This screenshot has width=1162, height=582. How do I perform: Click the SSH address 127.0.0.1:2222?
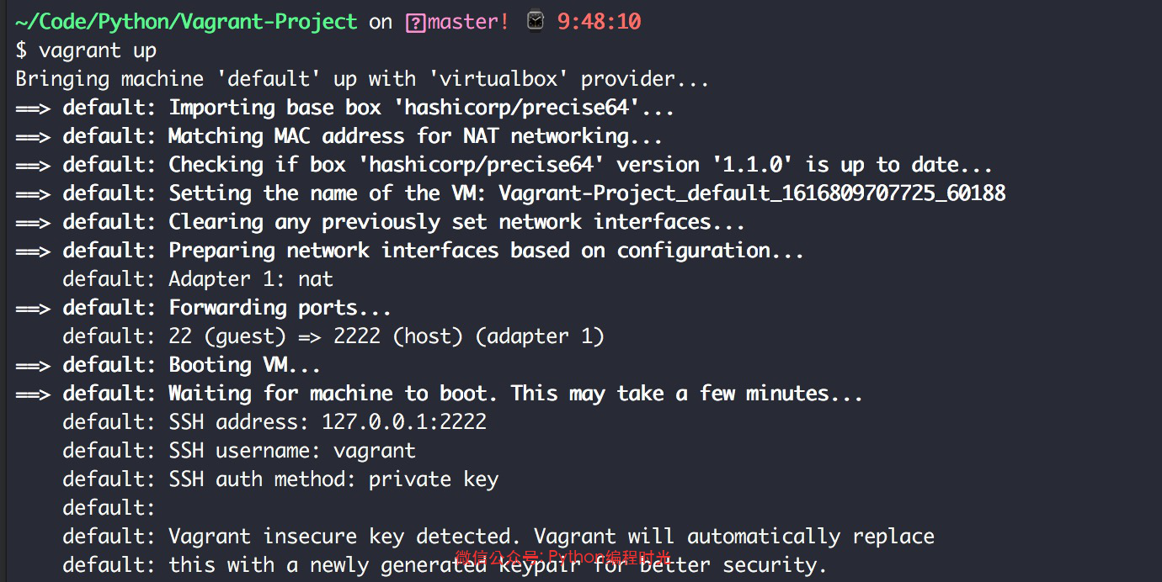coord(404,422)
